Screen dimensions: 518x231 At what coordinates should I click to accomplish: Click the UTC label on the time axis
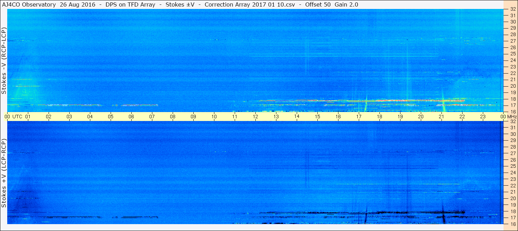click(18, 117)
